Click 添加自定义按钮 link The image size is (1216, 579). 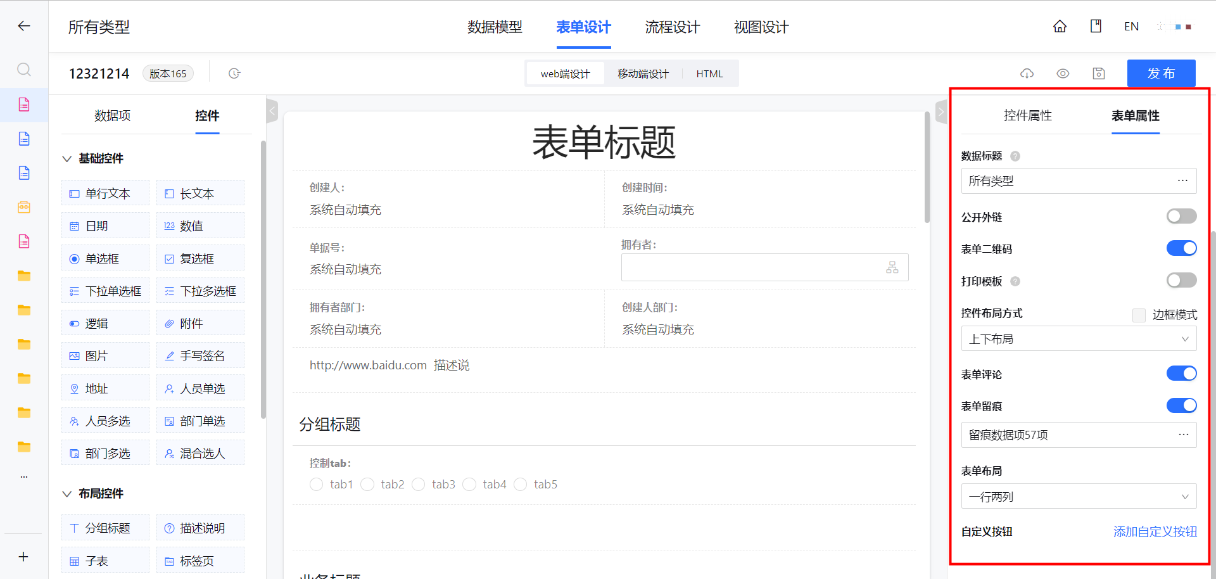click(1155, 531)
